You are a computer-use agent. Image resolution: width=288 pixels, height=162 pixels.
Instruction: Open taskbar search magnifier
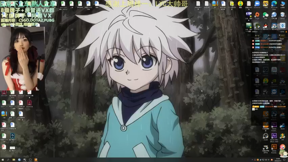point(8,160)
